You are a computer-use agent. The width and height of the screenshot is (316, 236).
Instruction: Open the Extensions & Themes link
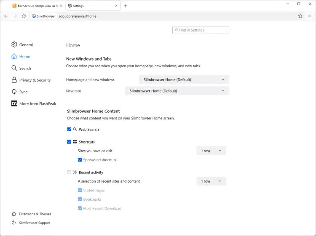click(35, 214)
